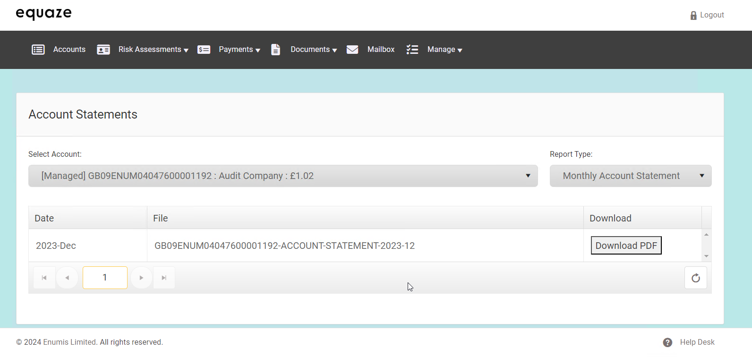The image size is (752, 357).
Task: Go to the first page of statements
Action: (x=44, y=278)
